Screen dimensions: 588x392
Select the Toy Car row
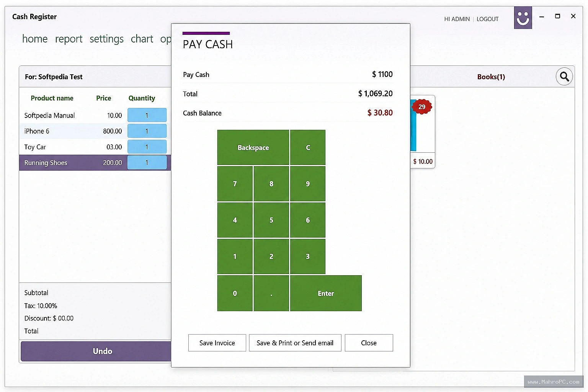pyautogui.click(x=95, y=147)
